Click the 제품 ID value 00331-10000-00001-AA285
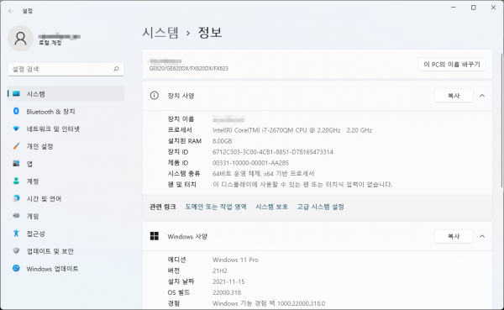This screenshot has height=310, width=504. click(x=250, y=163)
